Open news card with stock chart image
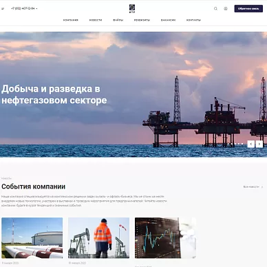This screenshot has width=267, height=267. coord(165,238)
